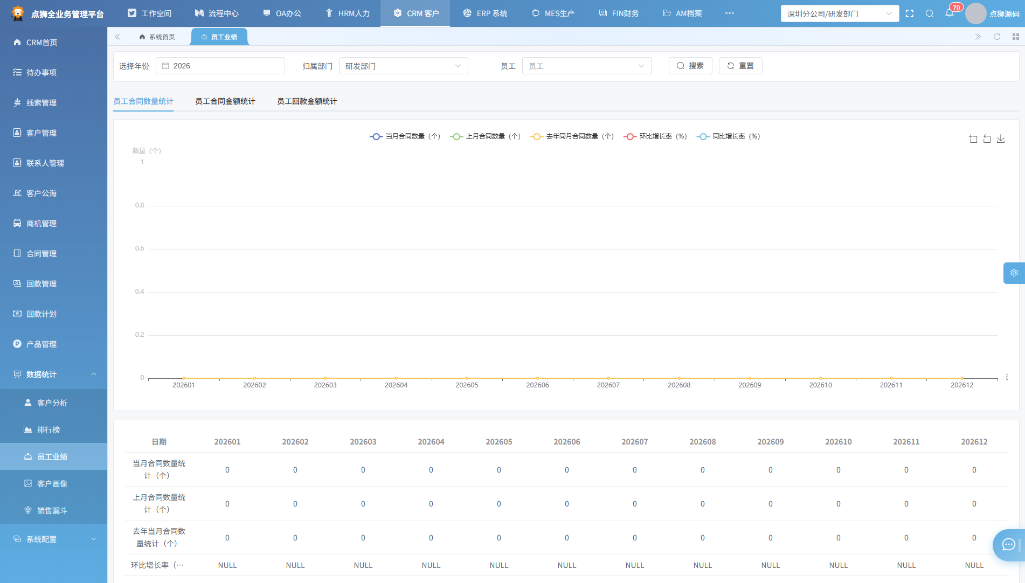Click the right double-chevron tab scroll icon
1025x583 pixels.
(x=978, y=37)
